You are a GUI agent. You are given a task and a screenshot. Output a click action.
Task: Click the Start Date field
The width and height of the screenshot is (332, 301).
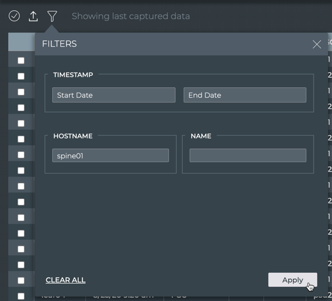click(114, 95)
